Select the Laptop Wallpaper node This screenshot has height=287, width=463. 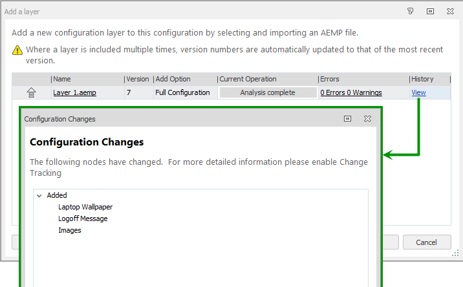click(x=85, y=207)
